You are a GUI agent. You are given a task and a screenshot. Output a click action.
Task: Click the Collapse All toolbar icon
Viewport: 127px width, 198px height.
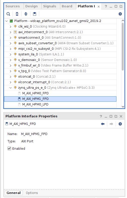click(17, 14)
